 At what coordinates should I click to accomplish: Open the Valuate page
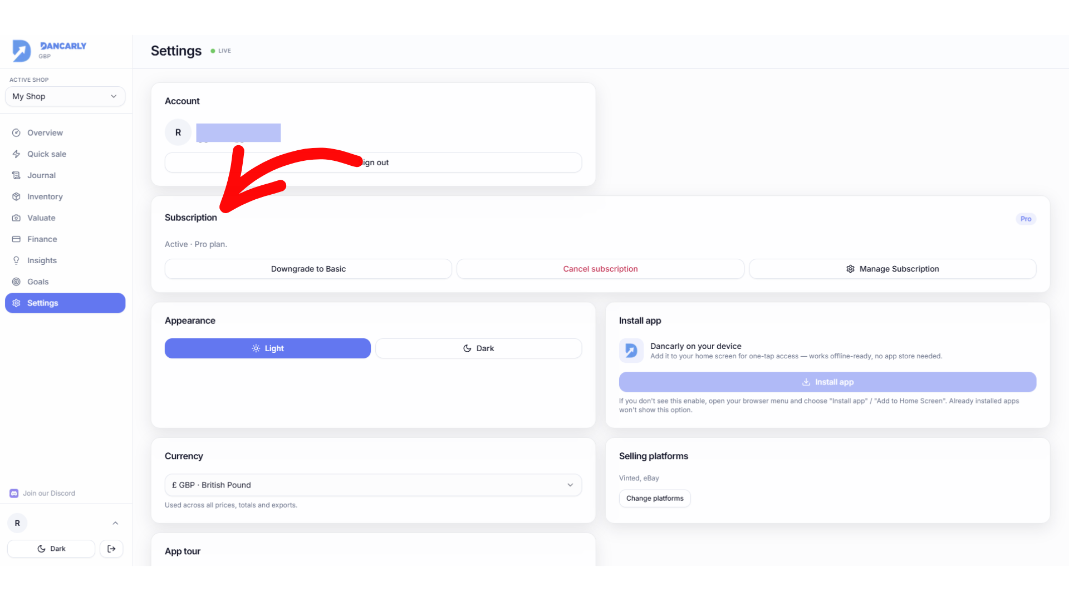click(65, 218)
